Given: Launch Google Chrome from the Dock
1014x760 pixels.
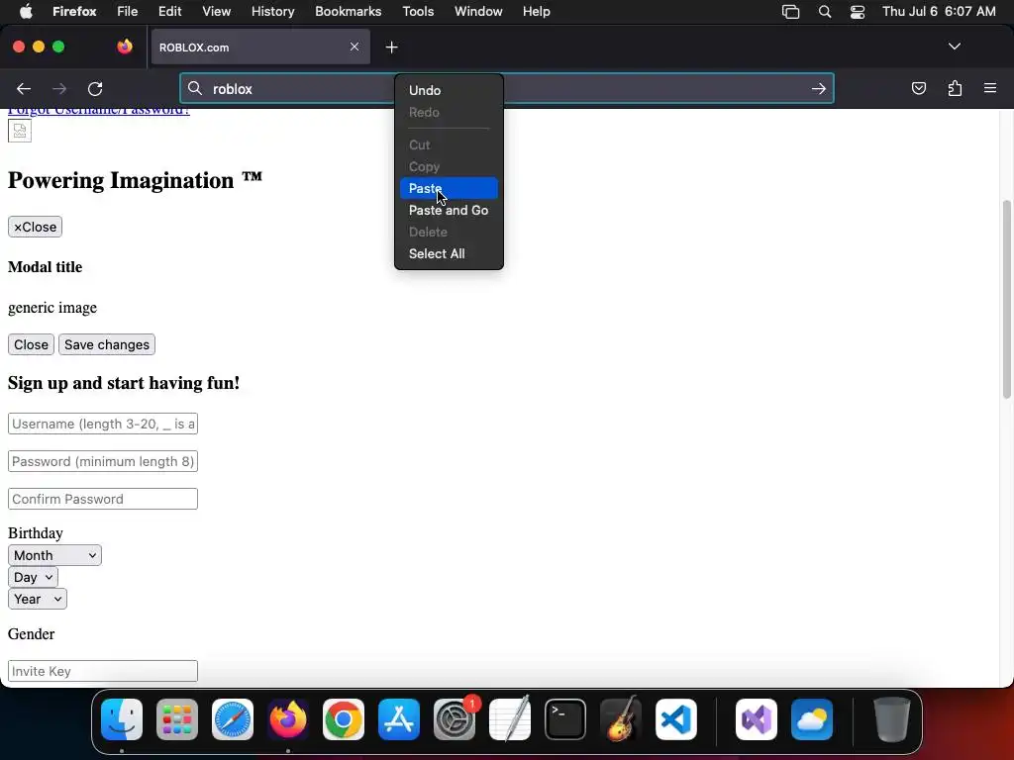Looking at the screenshot, I should pos(344,719).
